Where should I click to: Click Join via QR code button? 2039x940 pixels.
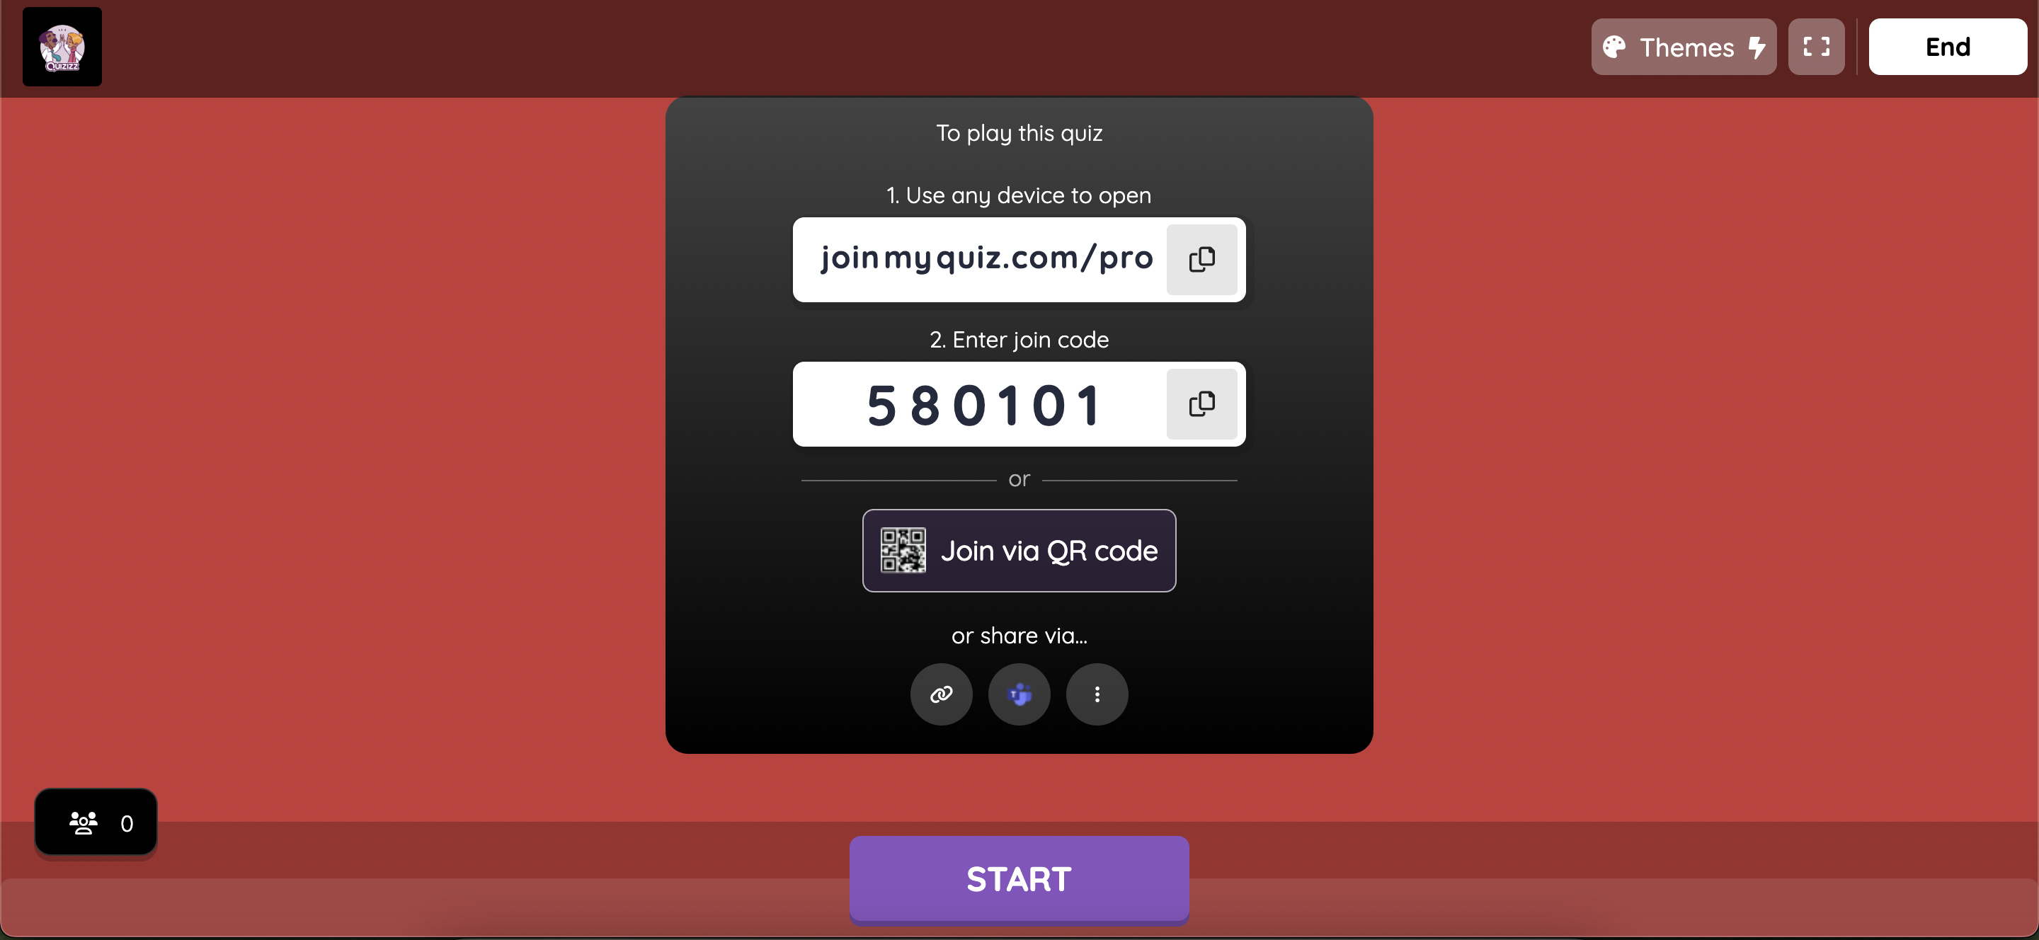pyautogui.click(x=1018, y=550)
